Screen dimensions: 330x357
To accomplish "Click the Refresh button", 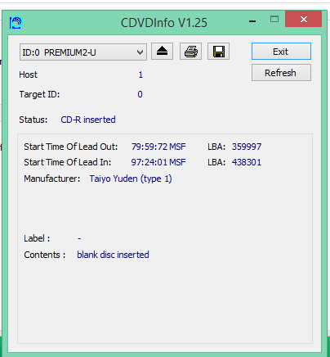I will [281, 73].
